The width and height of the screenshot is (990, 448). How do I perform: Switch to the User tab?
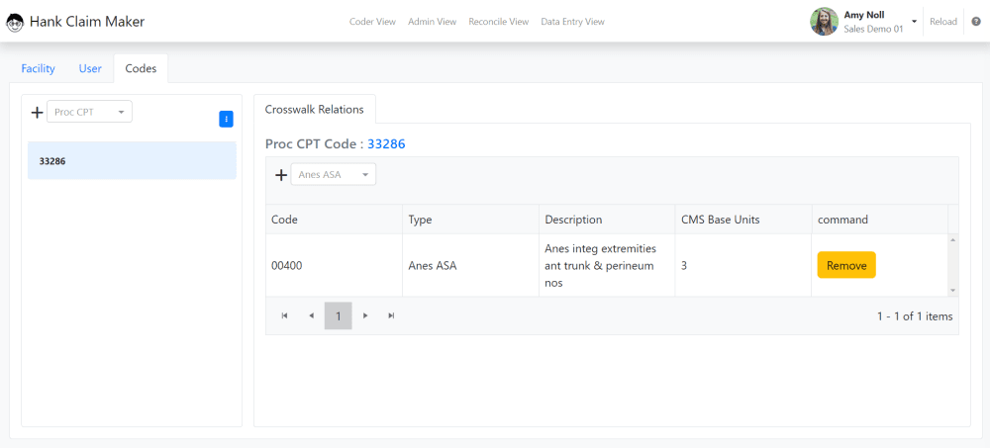90,69
